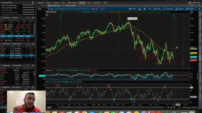Viewport: 202px width, 113px height.
Task: Open the Drawing set: Default selector
Action: tap(190, 107)
